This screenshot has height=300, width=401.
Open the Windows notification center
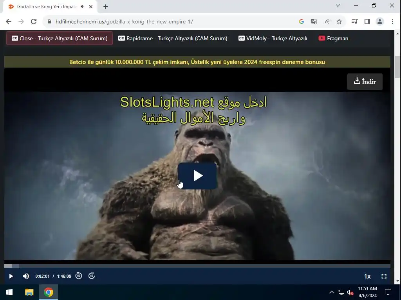[388, 292]
